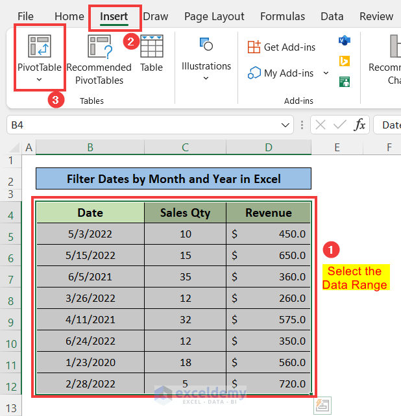Open Recommended PivotTables
The image size is (401, 416).
click(x=99, y=60)
